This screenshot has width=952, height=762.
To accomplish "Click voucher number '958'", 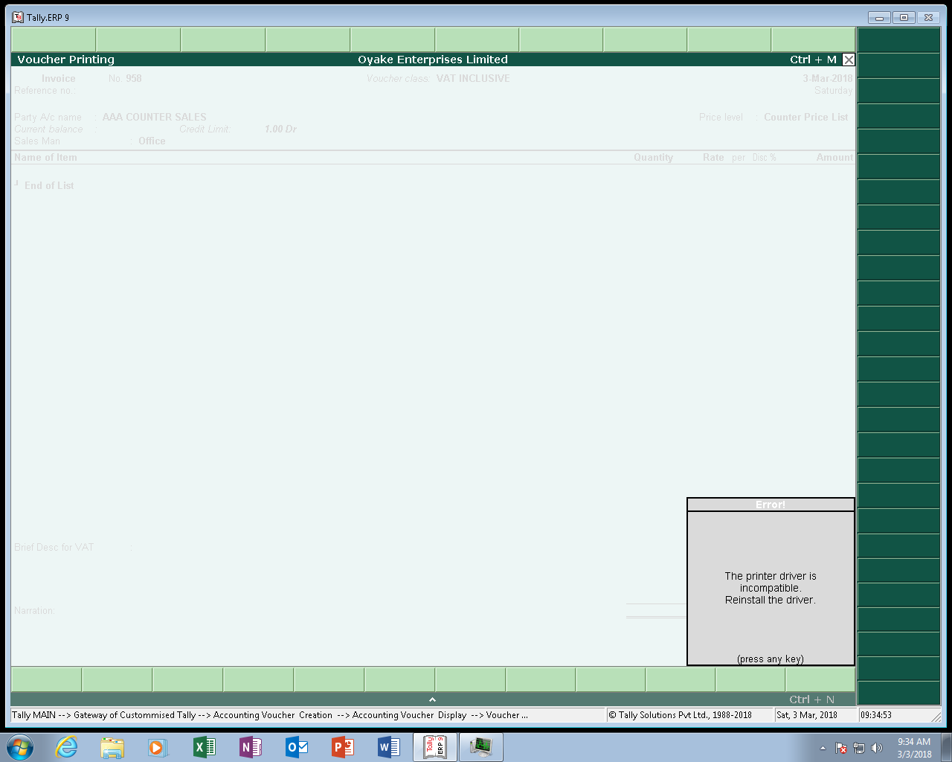I will click(x=134, y=78).
